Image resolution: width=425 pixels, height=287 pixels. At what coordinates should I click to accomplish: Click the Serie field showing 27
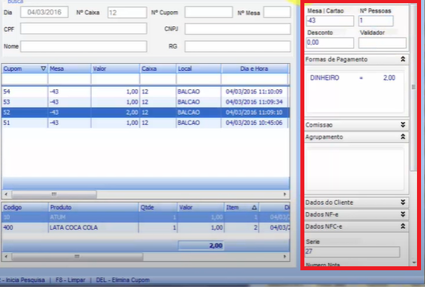pyautogui.click(x=352, y=252)
